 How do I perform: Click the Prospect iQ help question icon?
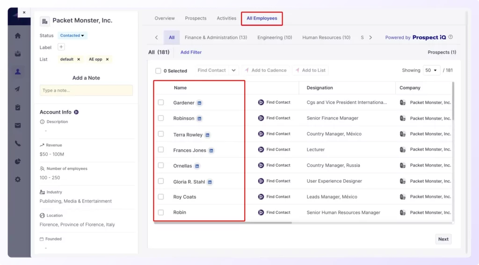coord(450,37)
